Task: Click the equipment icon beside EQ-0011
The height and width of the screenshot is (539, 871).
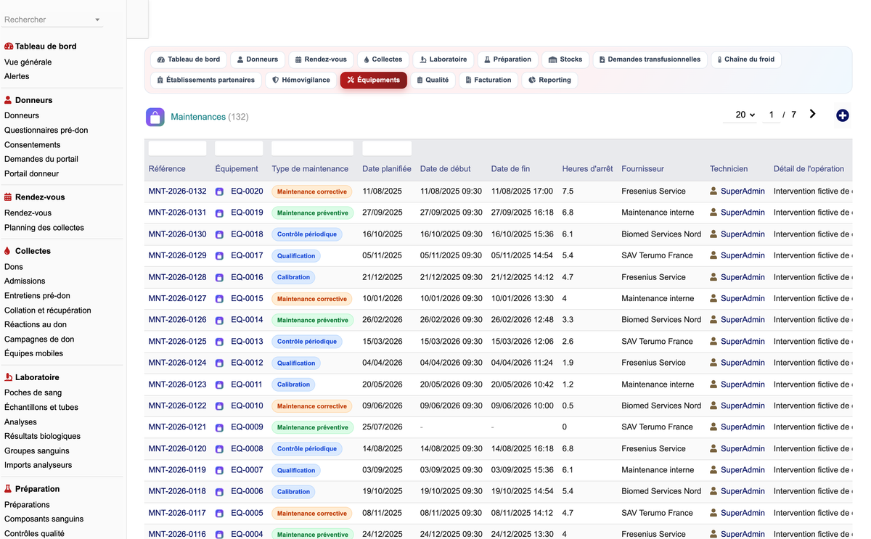Action: [219, 384]
